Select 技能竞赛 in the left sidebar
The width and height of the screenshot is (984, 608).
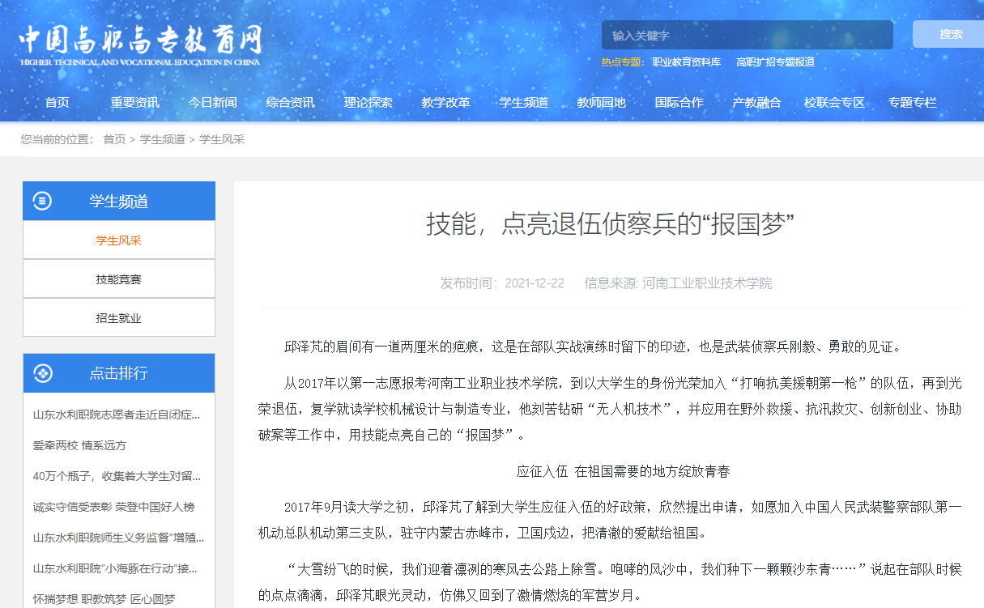tap(119, 279)
